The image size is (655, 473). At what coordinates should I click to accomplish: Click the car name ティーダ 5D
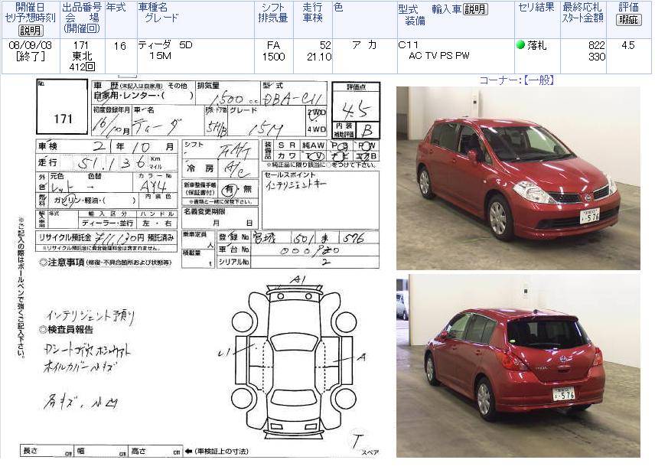click(165, 44)
